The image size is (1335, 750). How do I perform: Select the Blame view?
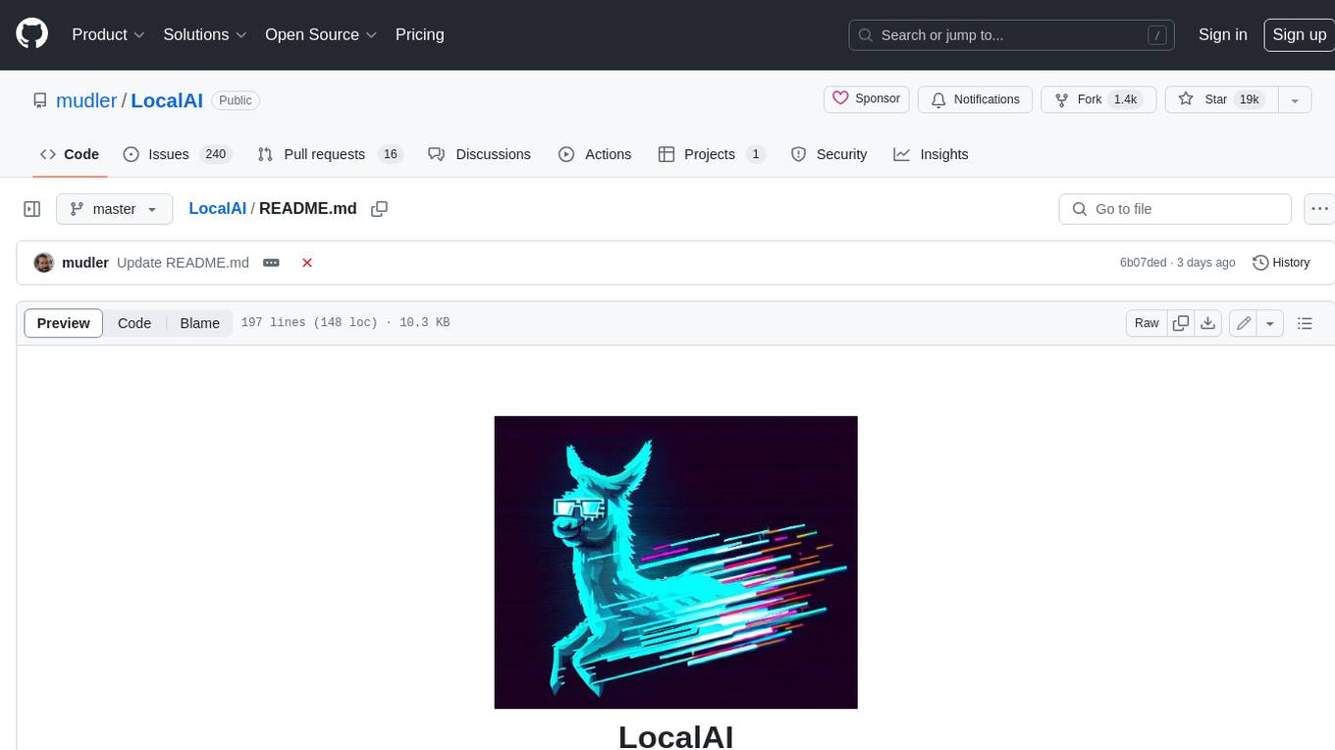click(x=199, y=323)
